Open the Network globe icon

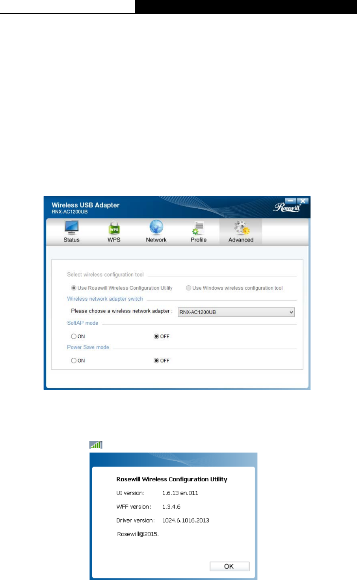pos(156,228)
